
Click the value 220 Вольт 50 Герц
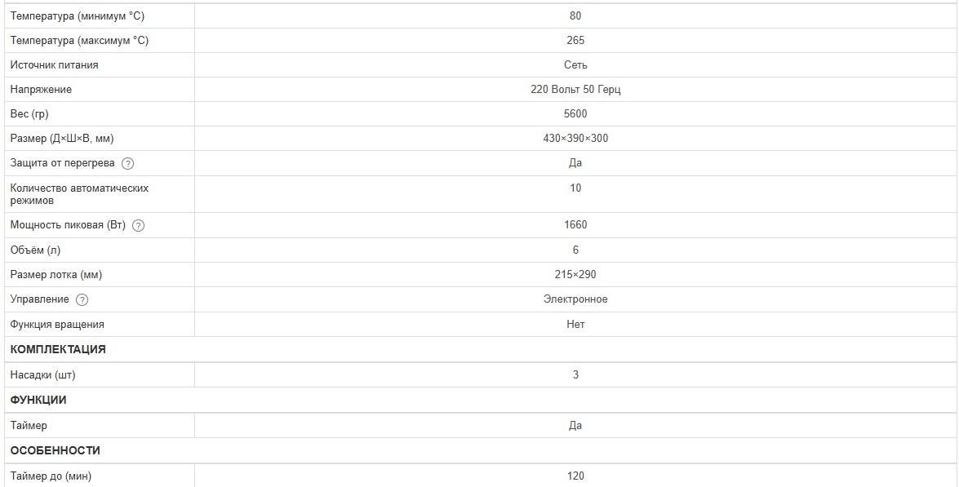pyautogui.click(x=575, y=89)
